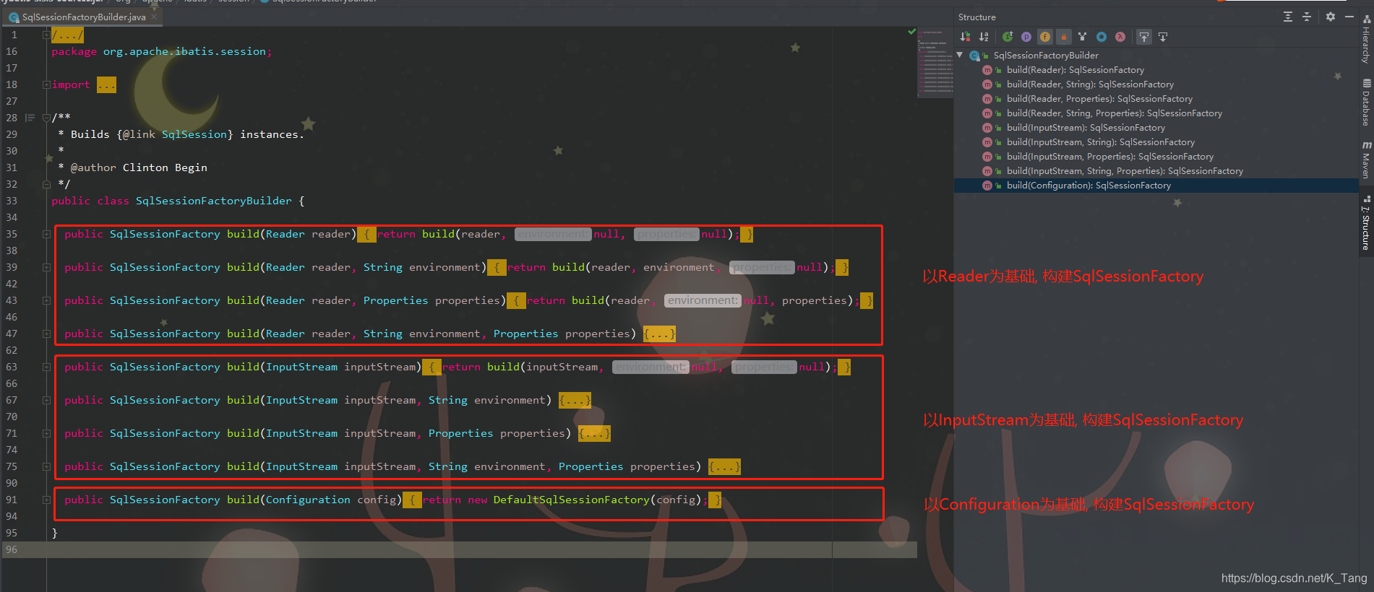
Task: Select build(InputStream, Properties) method node
Action: pos(1110,157)
